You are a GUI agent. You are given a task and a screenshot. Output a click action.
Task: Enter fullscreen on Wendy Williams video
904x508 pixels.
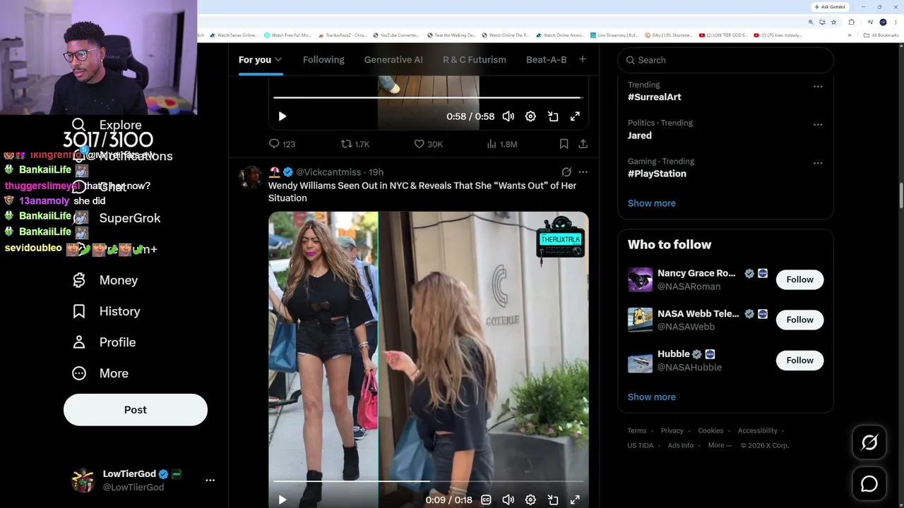(575, 500)
